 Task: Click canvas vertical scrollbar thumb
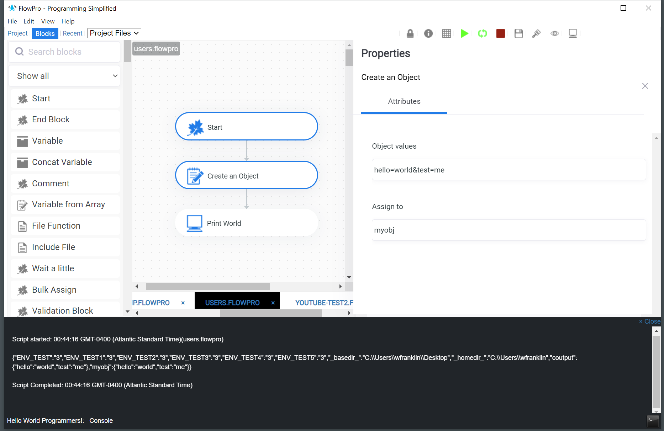click(x=349, y=58)
